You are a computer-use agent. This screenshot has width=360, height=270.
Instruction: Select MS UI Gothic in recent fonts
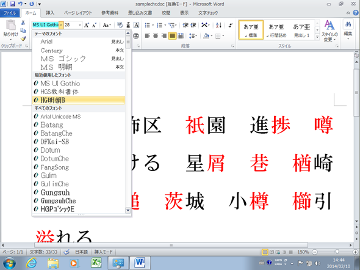(79, 84)
